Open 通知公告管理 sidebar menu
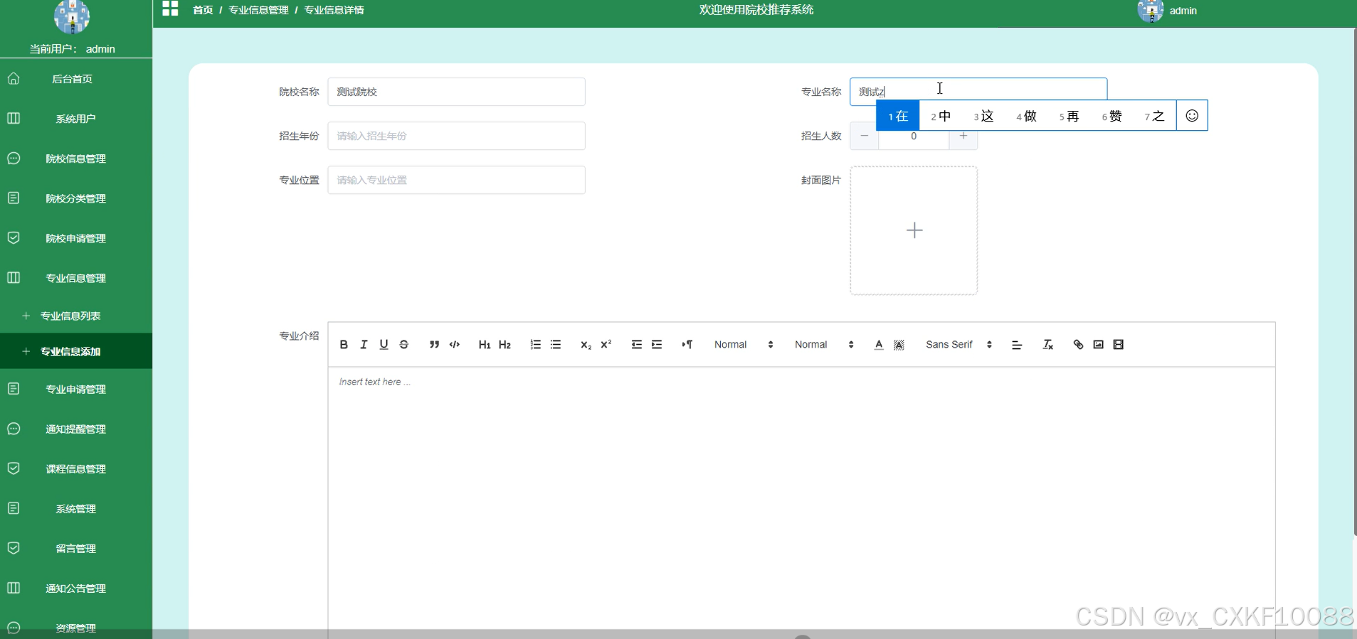Image resolution: width=1357 pixels, height=639 pixels. [x=76, y=588]
